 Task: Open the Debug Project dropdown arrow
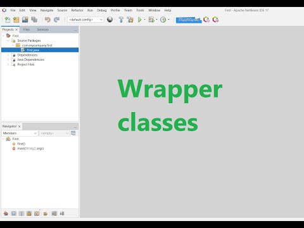click(x=156, y=20)
